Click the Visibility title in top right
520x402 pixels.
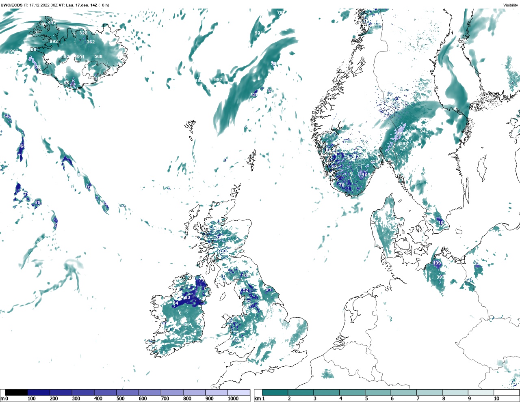(x=511, y=5)
